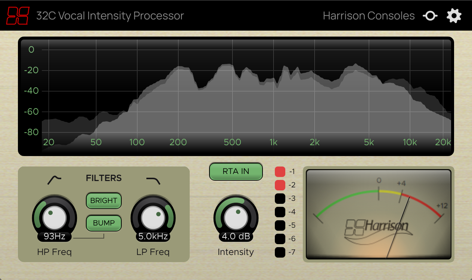Click the 4.0 dB value field
Image resolution: width=472 pixels, height=280 pixels.
tap(236, 236)
